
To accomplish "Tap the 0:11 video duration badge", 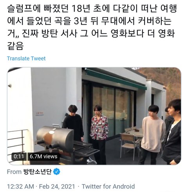I will coord(19,156).
